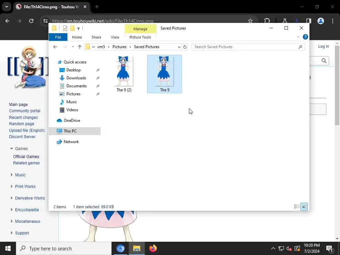The height and width of the screenshot is (255, 340).
Task: Select This PC in navigation pane
Action: pyautogui.click(x=70, y=131)
